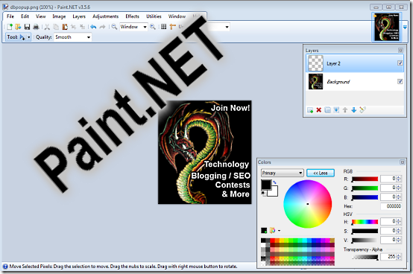
Task: Add new layer icon in Layers panel
Action: tap(310, 110)
